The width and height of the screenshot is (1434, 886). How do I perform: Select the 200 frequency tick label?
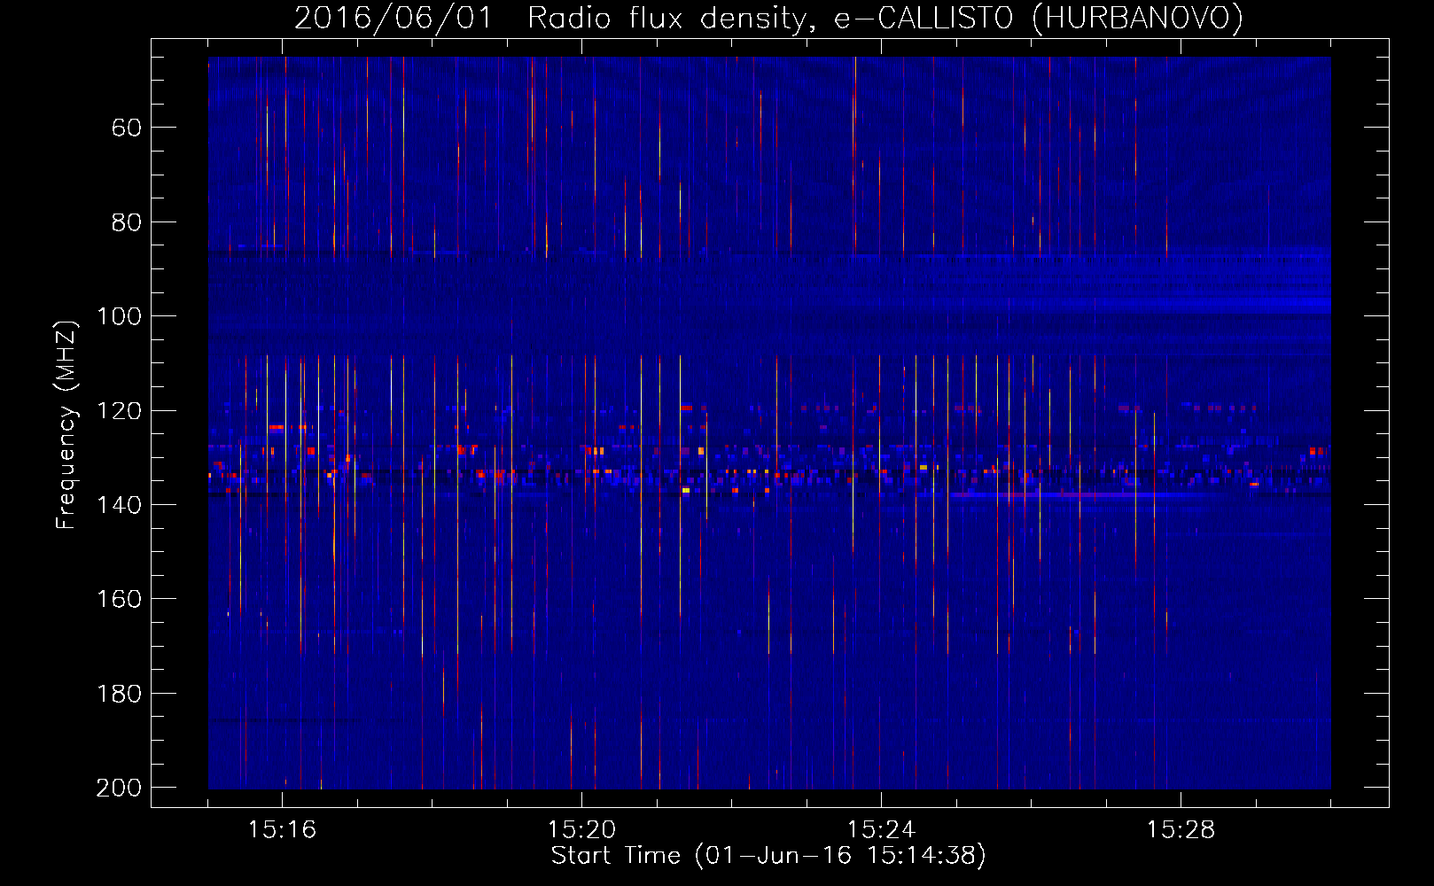(119, 788)
